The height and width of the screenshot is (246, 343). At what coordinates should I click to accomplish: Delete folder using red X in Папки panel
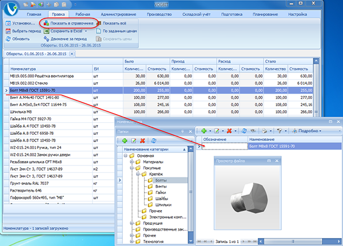coord(142,140)
